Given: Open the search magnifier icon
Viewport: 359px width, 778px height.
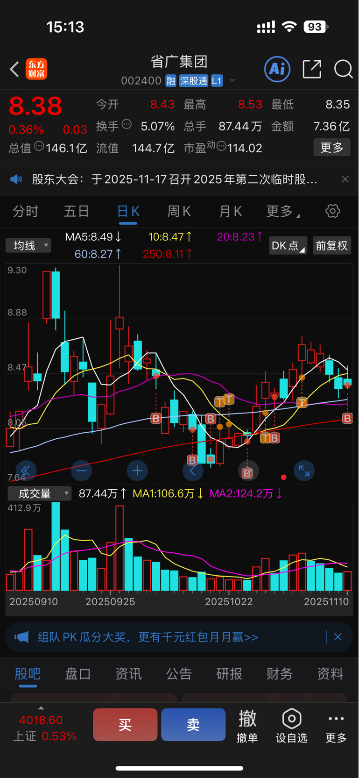Looking at the screenshot, I should click(x=343, y=69).
